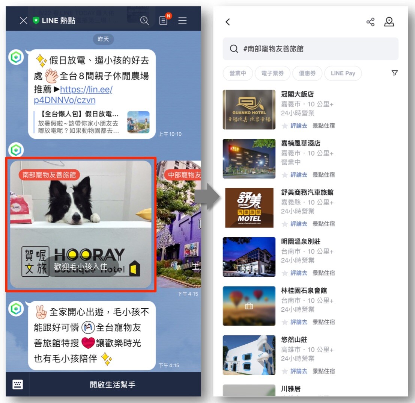Tap the share icon in the search page
The image size is (415, 403).
[x=370, y=22]
